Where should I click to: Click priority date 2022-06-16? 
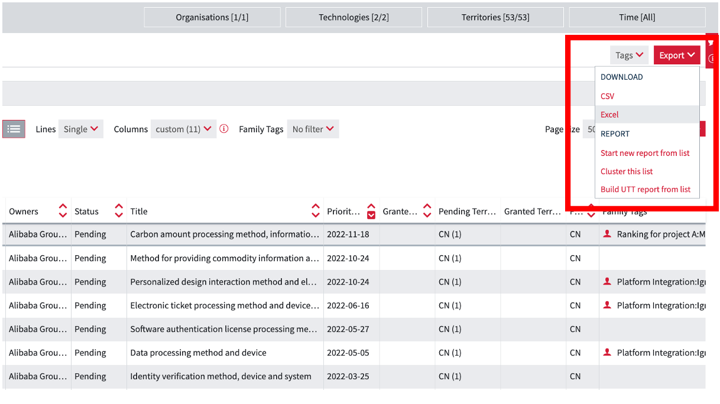pyautogui.click(x=348, y=305)
